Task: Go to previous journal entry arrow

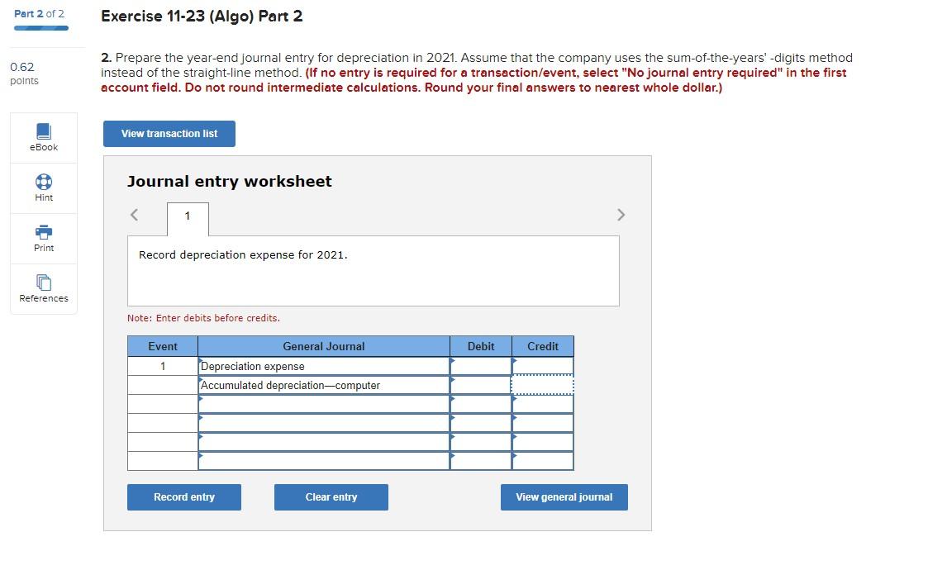Action: point(134,215)
